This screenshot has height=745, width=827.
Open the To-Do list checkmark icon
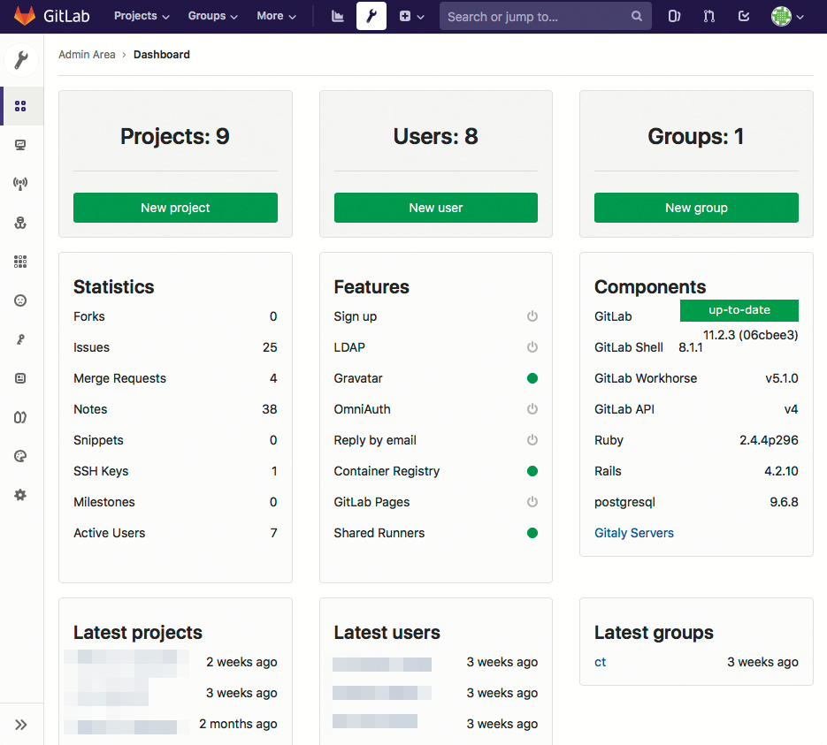click(744, 16)
